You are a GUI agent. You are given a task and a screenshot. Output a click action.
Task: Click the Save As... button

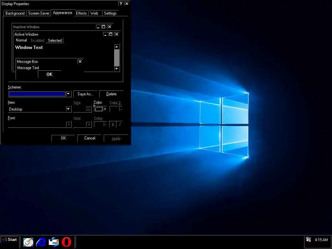click(85, 94)
